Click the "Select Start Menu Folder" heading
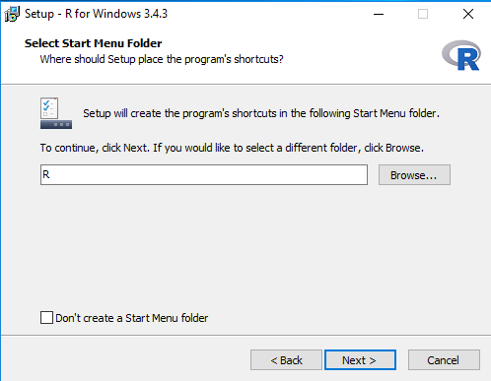This screenshot has width=491, height=381. 94,43
